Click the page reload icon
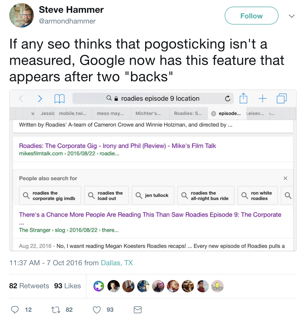The height and width of the screenshot is (323, 303). point(228,98)
